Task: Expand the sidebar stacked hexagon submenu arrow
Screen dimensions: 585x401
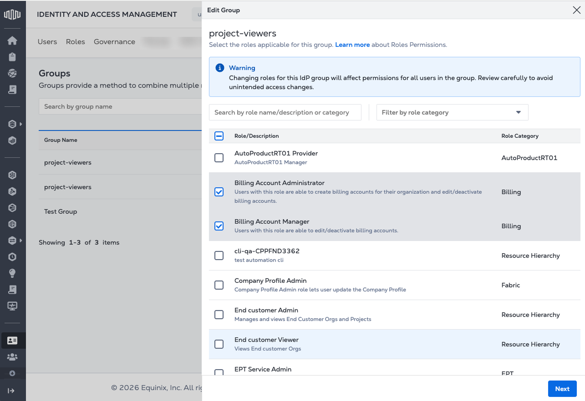Action: (20, 124)
